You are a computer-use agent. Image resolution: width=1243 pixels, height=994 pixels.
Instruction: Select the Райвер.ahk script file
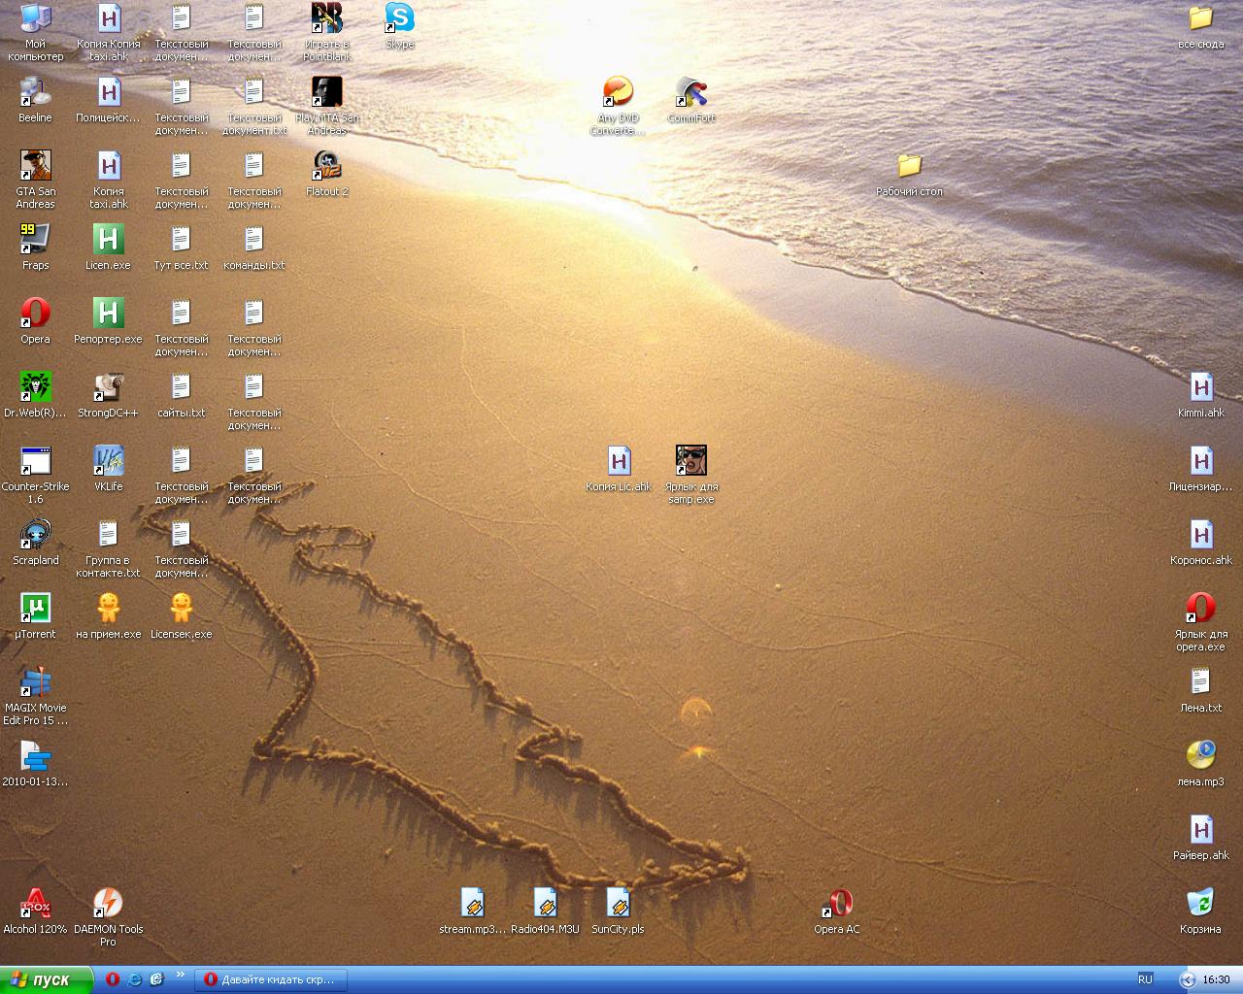pyautogui.click(x=1200, y=838)
